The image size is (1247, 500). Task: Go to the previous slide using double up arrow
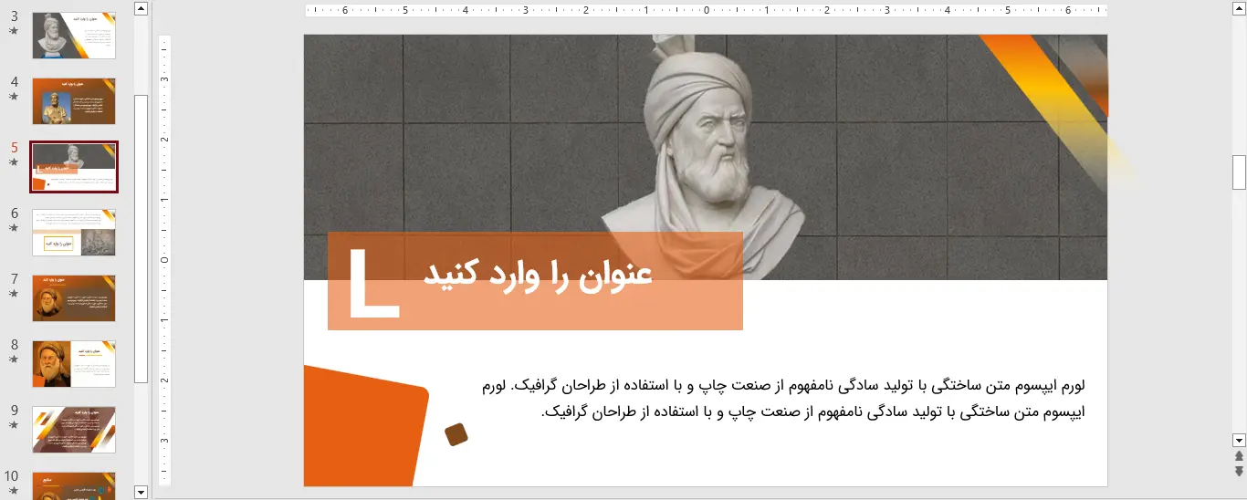(x=1239, y=456)
